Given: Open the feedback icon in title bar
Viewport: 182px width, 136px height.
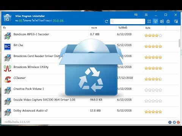Looking at the screenshot, I should coord(136,15).
